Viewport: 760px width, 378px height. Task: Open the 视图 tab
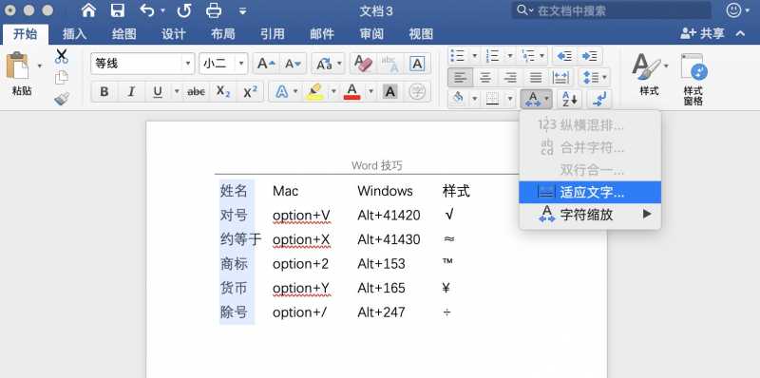(x=421, y=34)
